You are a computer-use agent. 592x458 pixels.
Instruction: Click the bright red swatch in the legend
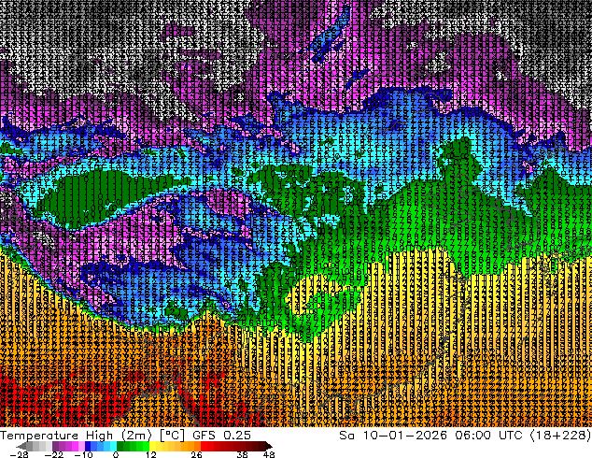click(x=204, y=446)
